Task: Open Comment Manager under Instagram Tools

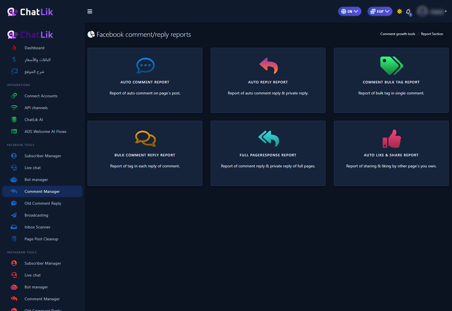Action: 42,299
